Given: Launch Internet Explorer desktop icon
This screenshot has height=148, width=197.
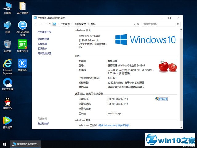Looking at the screenshot, I should click(7, 67).
